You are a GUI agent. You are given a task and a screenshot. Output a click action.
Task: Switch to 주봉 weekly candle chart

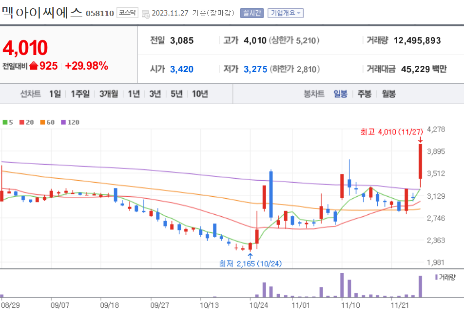point(364,94)
